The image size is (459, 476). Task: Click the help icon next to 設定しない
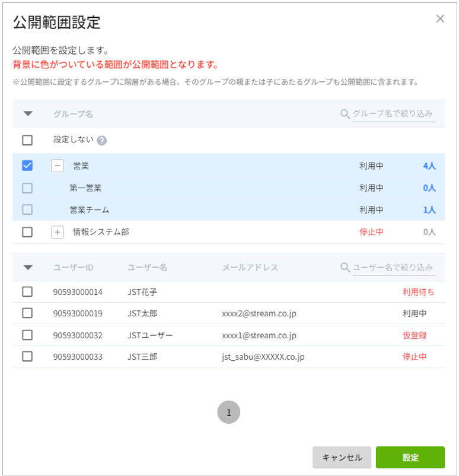pos(101,141)
